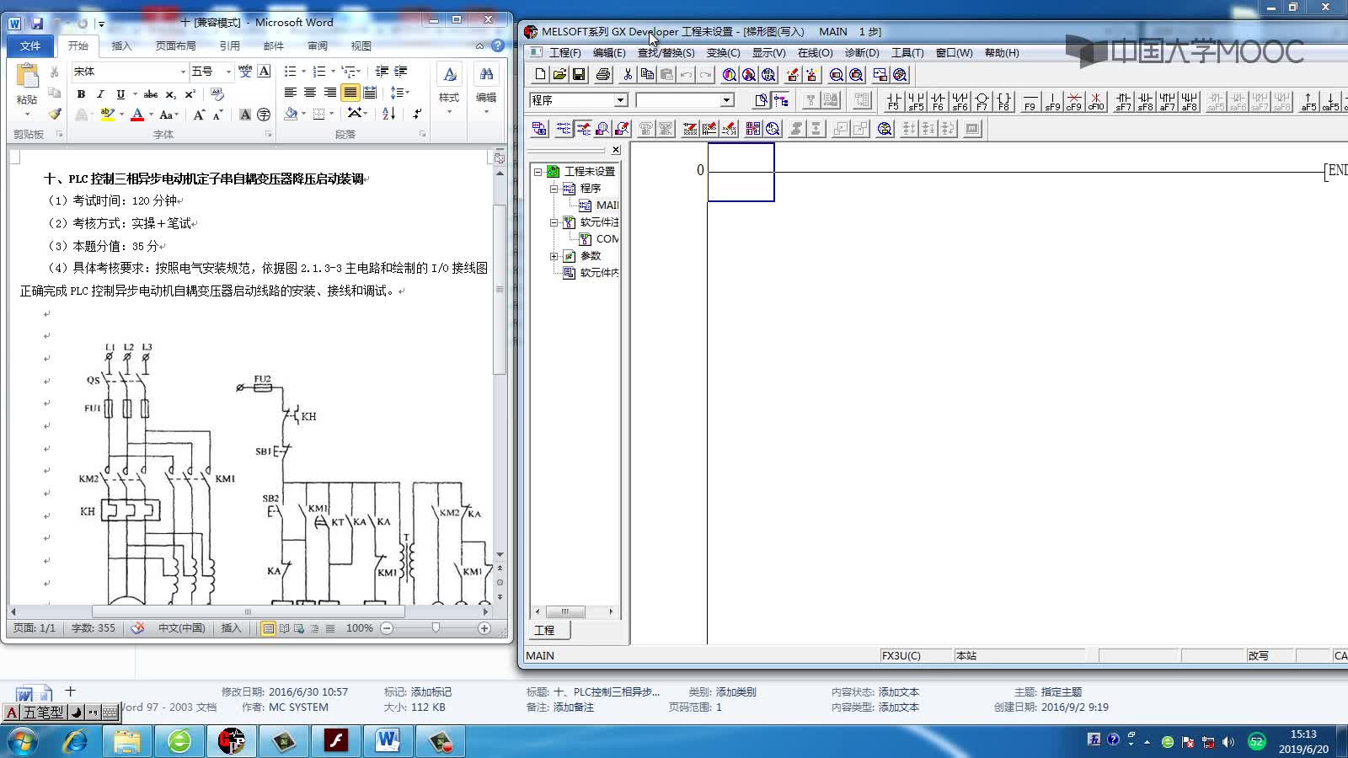
Task: Collapse the 工程未设置 tree root
Action: tap(538, 171)
